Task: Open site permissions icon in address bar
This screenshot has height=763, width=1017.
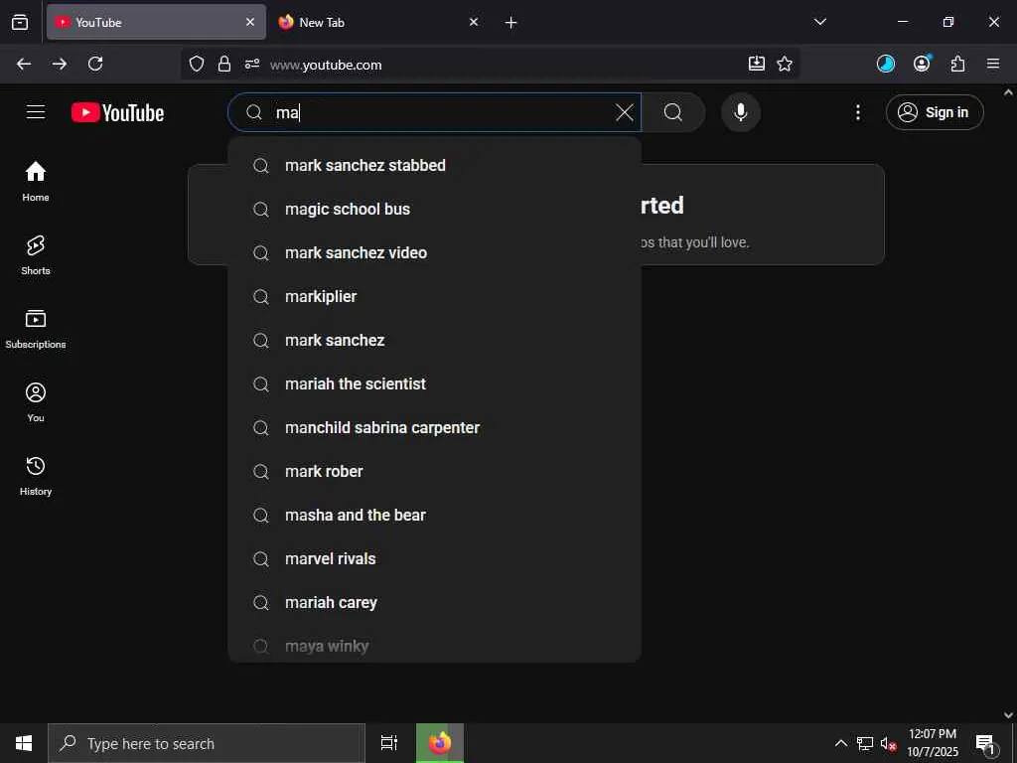Action: [252, 64]
